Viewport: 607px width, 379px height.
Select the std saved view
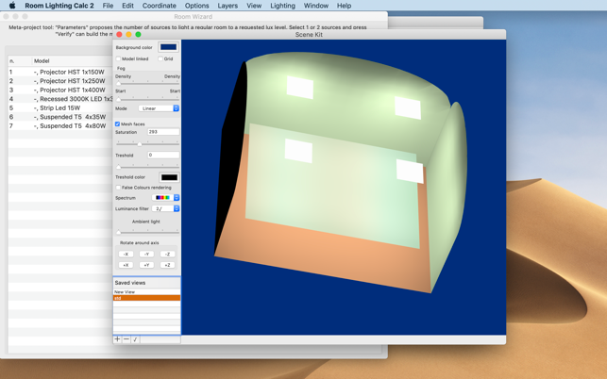(146, 298)
